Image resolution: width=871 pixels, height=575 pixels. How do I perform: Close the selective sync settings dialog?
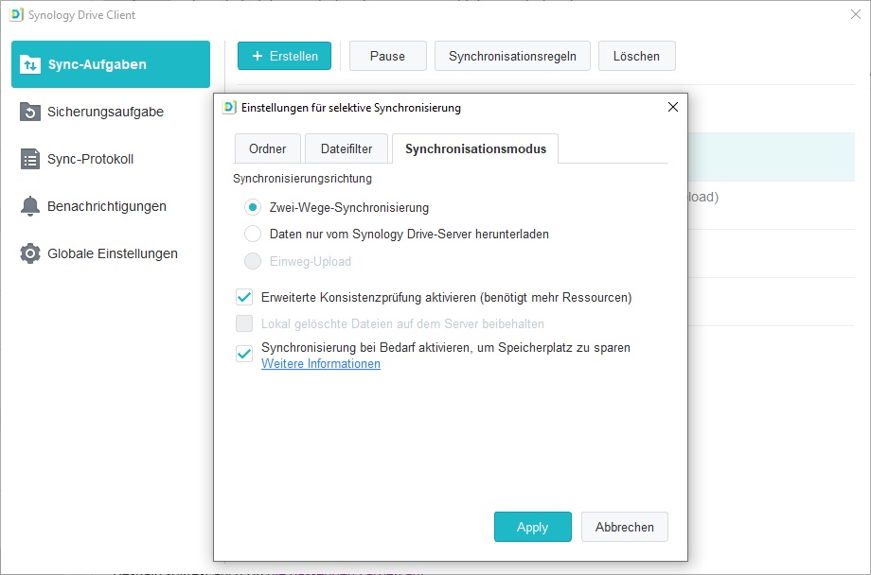[673, 107]
